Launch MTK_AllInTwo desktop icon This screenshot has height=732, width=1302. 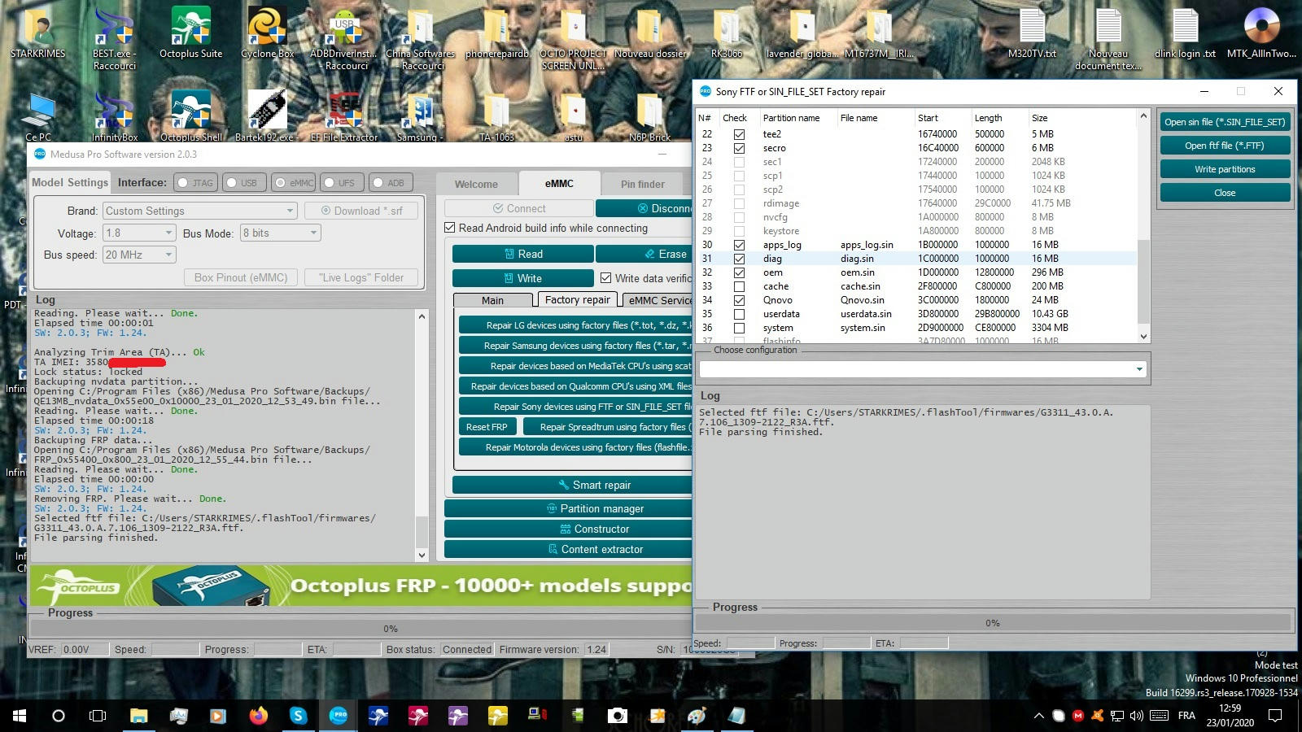pos(1262,24)
